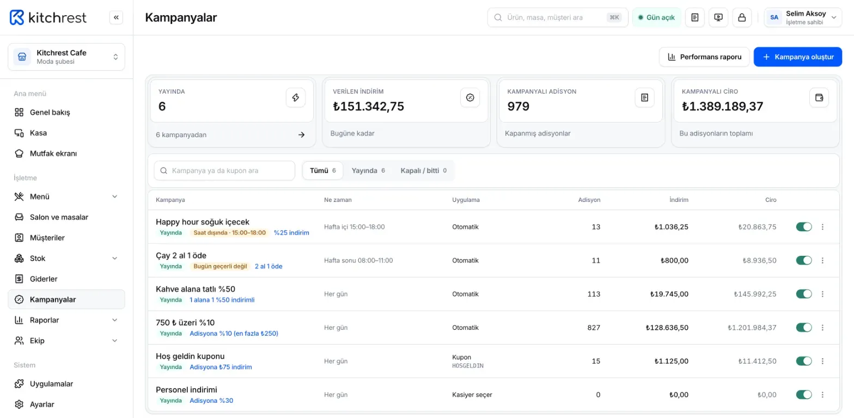Open more options for Hoş geldin kuponu
The image size is (854, 418).
(822, 361)
